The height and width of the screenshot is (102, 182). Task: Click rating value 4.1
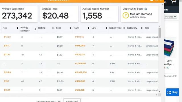tap(40, 55)
